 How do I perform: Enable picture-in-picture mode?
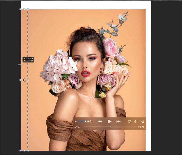coord(142,122)
